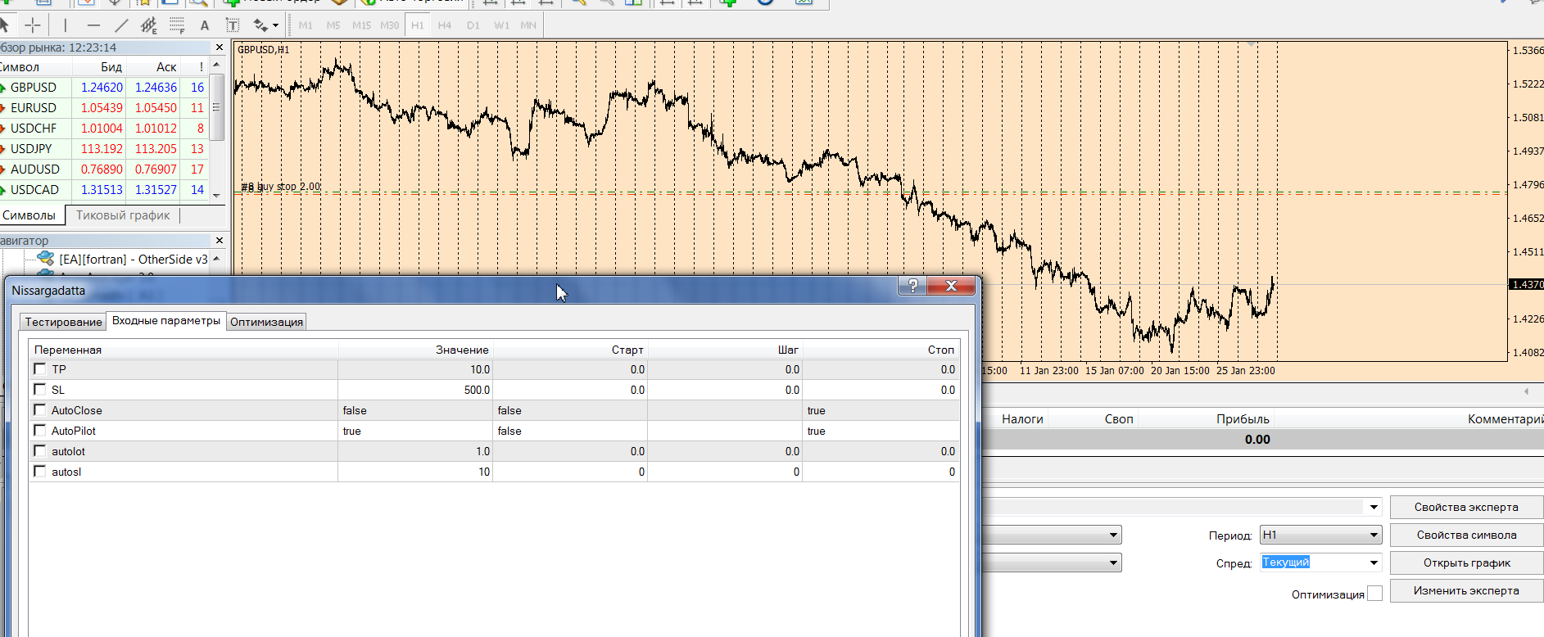Select USDCAD row in Market Watch
The width and height of the screenshot is (1544, 637).
coord(104,189)
